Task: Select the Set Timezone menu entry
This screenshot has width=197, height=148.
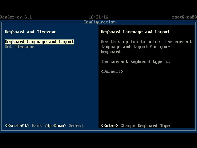Action: coord(19,47)
